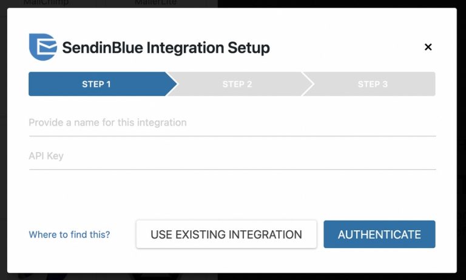Click the underline beneath the API Key field

tap(232, 170)
